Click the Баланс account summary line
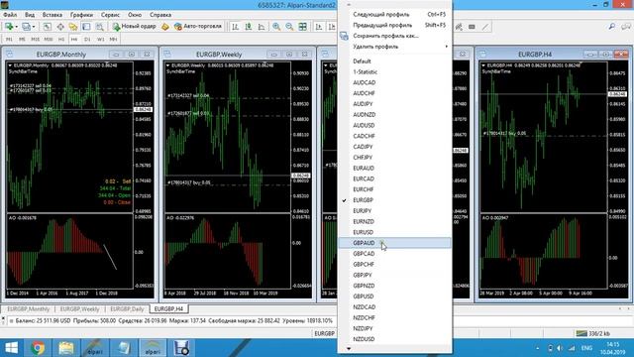Screen dimensions: 634x357 174,320
